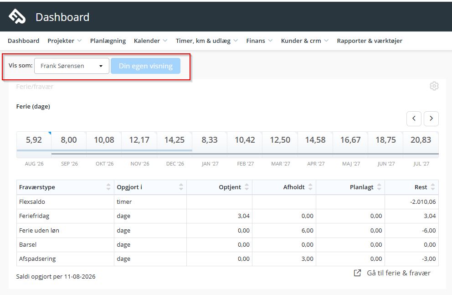Select the DEC '26 balance 14,25
The width and height of the screenshot is (452, 295).
175,140
